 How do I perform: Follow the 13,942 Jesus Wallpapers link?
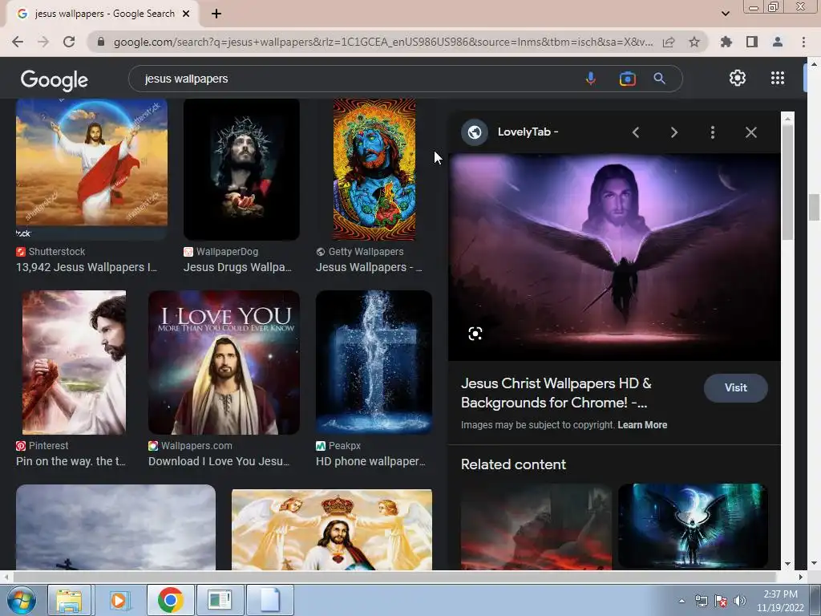coord(87,267)
